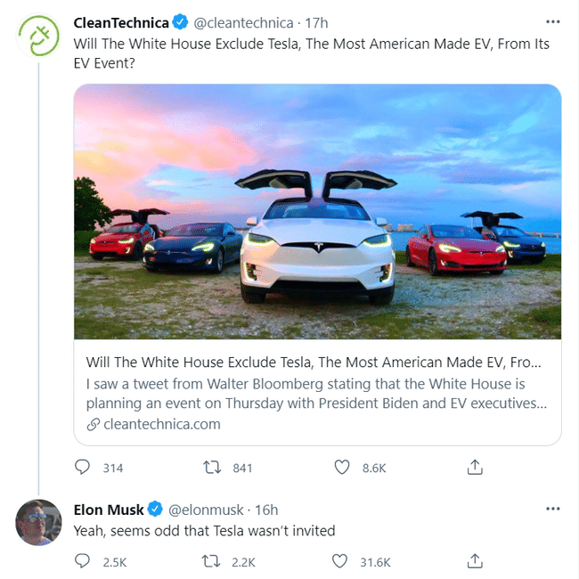Open more options for Elon Musk's tweet
Image resolution: width=579 pixels, height=579 pixels.
552,509
